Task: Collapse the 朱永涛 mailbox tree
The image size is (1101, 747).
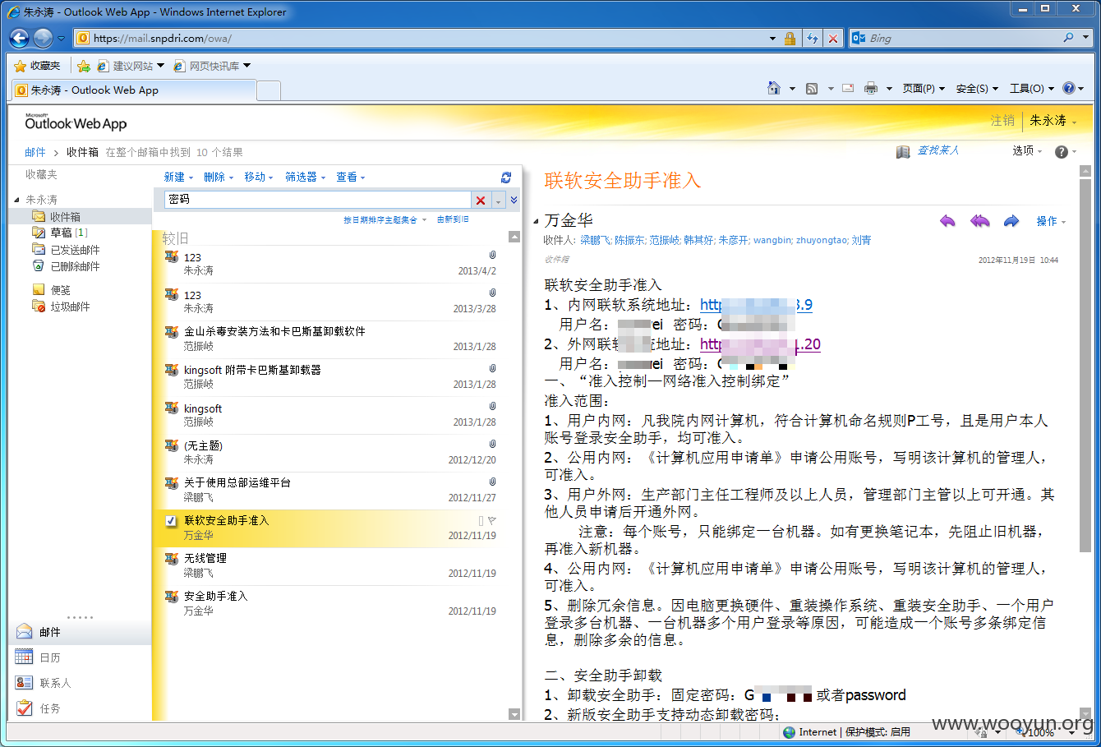Action: click(x=16, y=200)
